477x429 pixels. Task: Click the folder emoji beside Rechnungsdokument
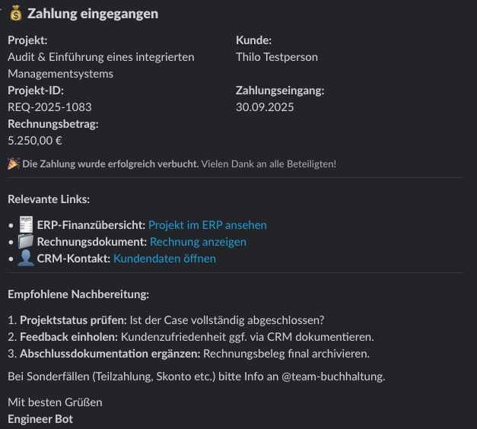click(x=26, y=241)
